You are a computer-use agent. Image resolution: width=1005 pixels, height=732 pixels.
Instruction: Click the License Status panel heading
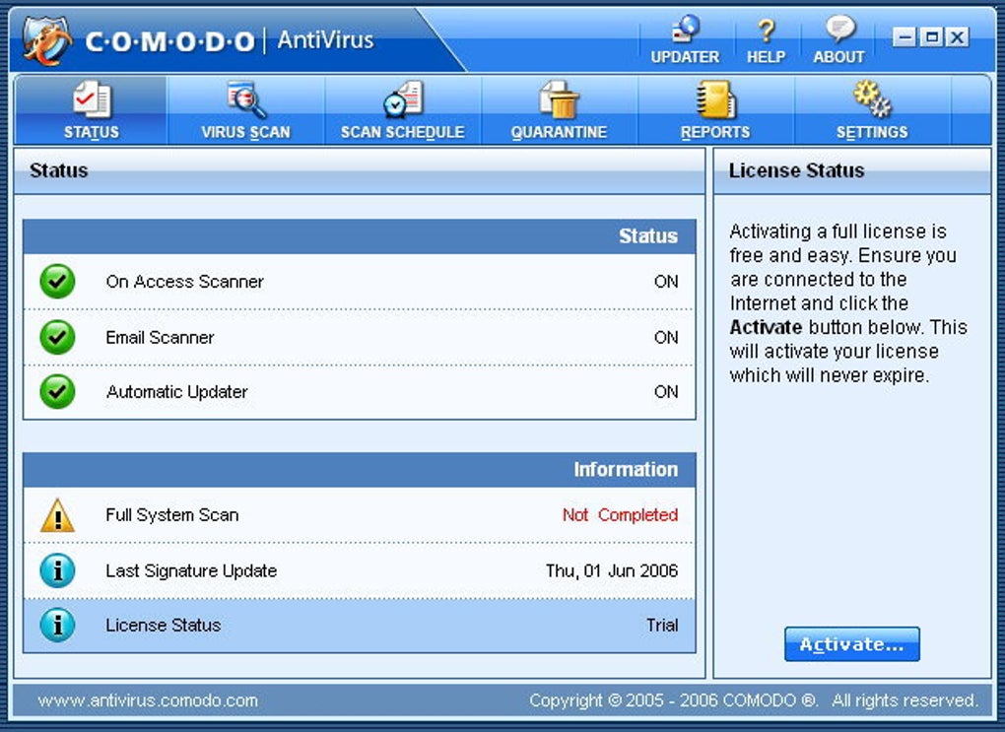point(797,170)
